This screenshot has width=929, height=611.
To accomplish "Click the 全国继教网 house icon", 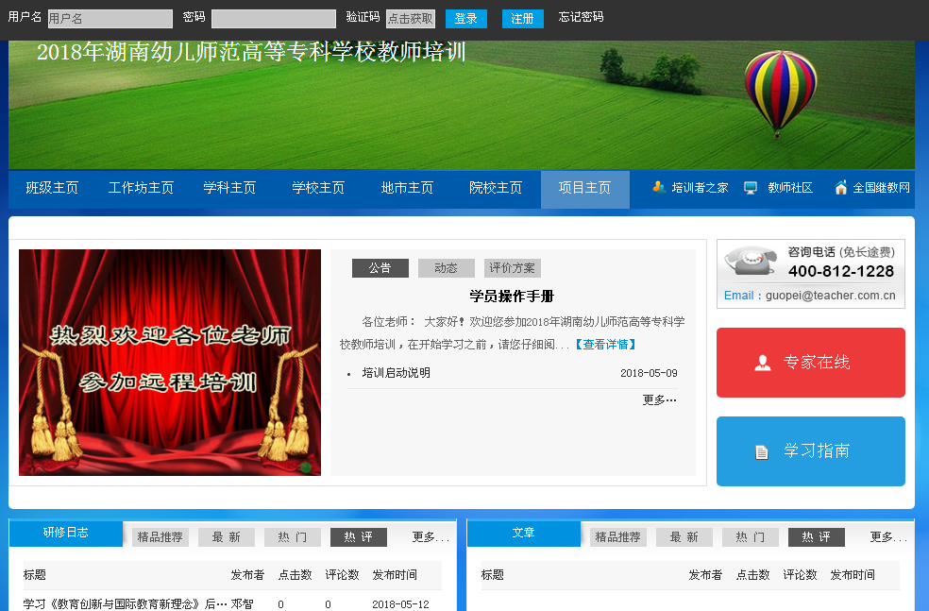I will click(840, 187).
